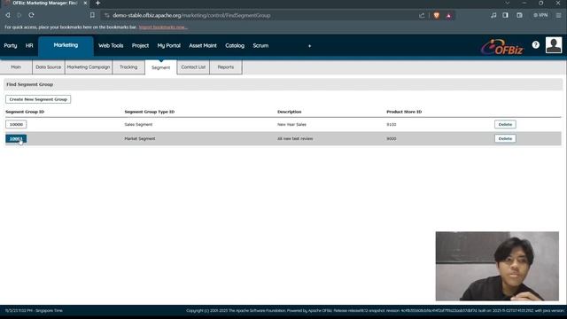
Task: Open the Party application menu
Action: [11, 45]
